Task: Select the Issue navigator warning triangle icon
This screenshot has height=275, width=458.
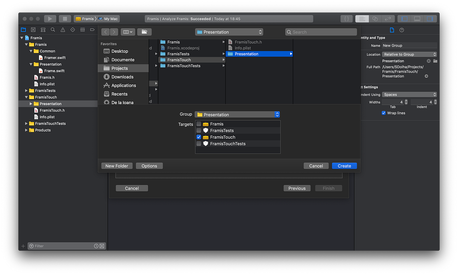Action: pyautogui.click(x=62, y=29)
